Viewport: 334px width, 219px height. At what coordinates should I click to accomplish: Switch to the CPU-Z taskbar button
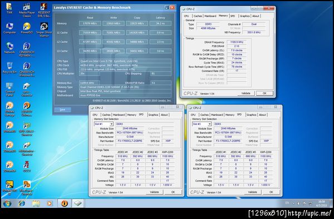click(x=78, y=203)
